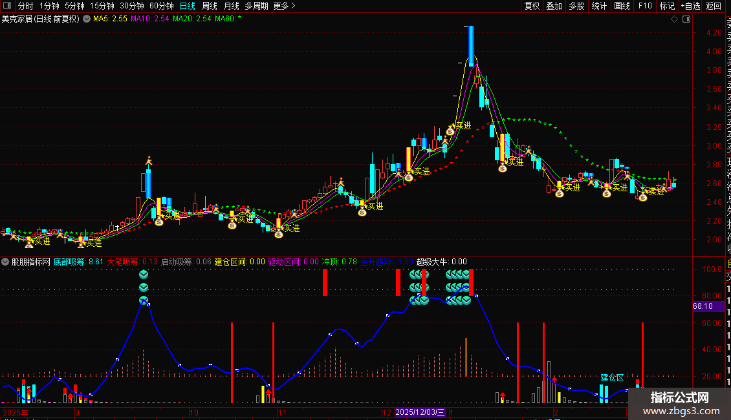Image resolution: width=731 pixels, height=420 pixels.
Task: Open the dropdown circle next to 美克家居 title
Action: tap(87, 19)
